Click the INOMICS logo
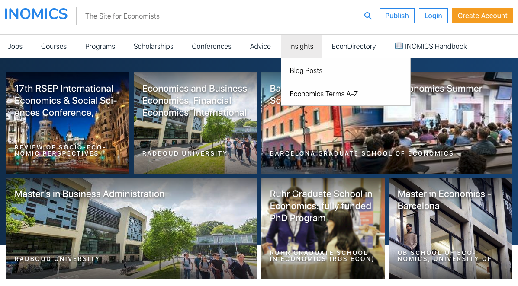This screenshot has height=286, width=518. click(36, 14)
